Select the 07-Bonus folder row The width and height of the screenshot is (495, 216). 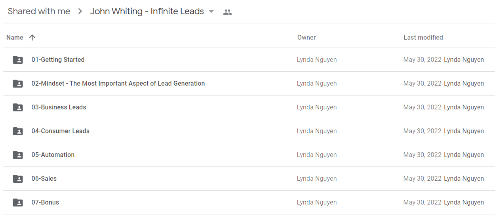249,203
